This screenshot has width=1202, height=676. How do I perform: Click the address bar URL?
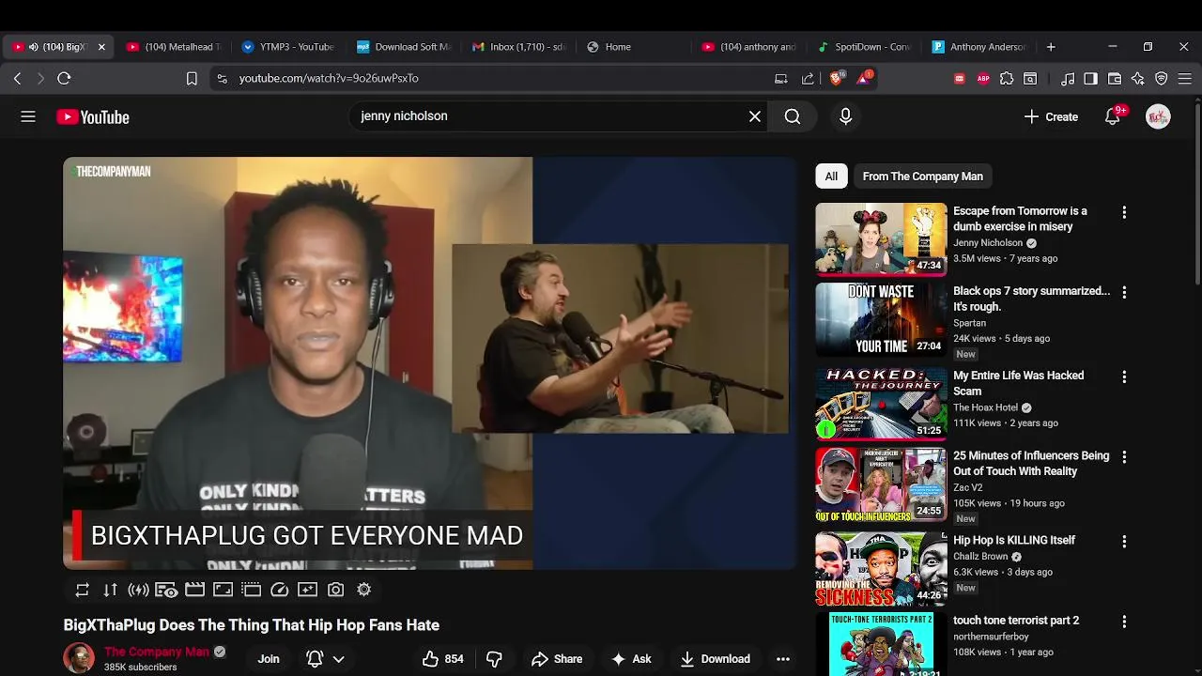tap(329, 79)
